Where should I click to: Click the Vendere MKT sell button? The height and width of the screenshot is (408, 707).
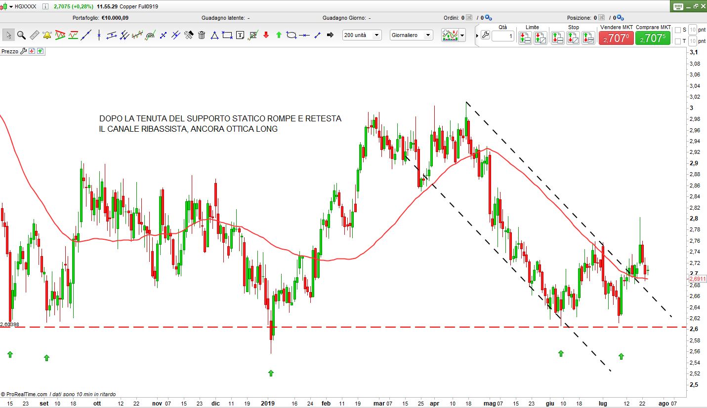pos(616,38)
